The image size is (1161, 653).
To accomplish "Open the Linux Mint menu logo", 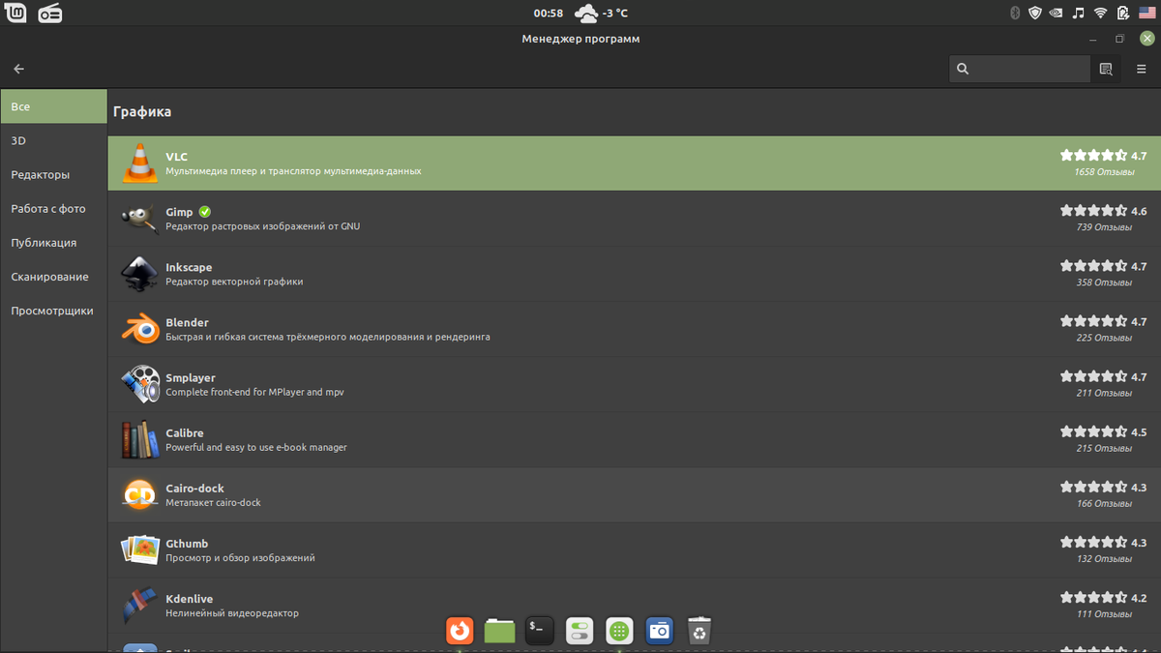I will pyautogui.click(x=15, y=13).
